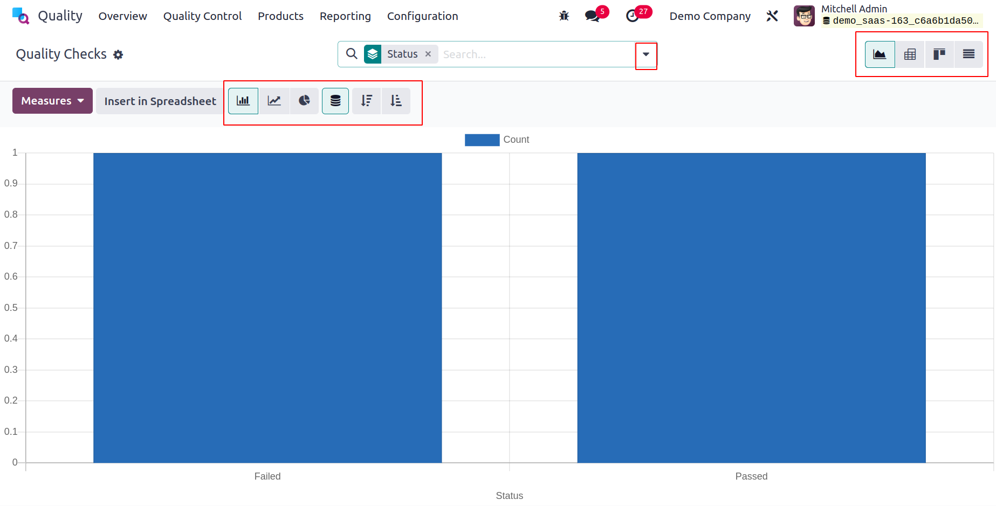Image resolution: width=996 pixels, height=506 pixels.
Task: Switch to kanban view
Action: [x=939, y=54]
